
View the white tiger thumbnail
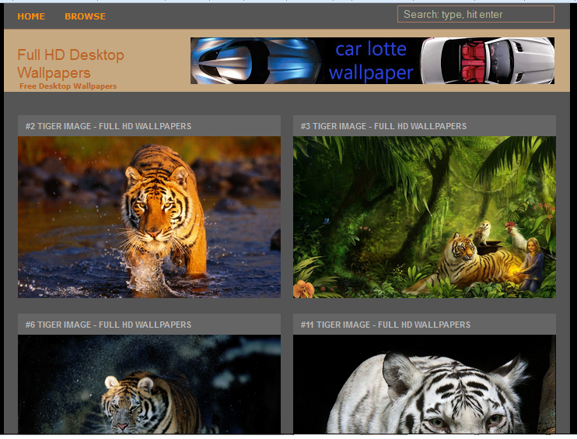(425, 385)
